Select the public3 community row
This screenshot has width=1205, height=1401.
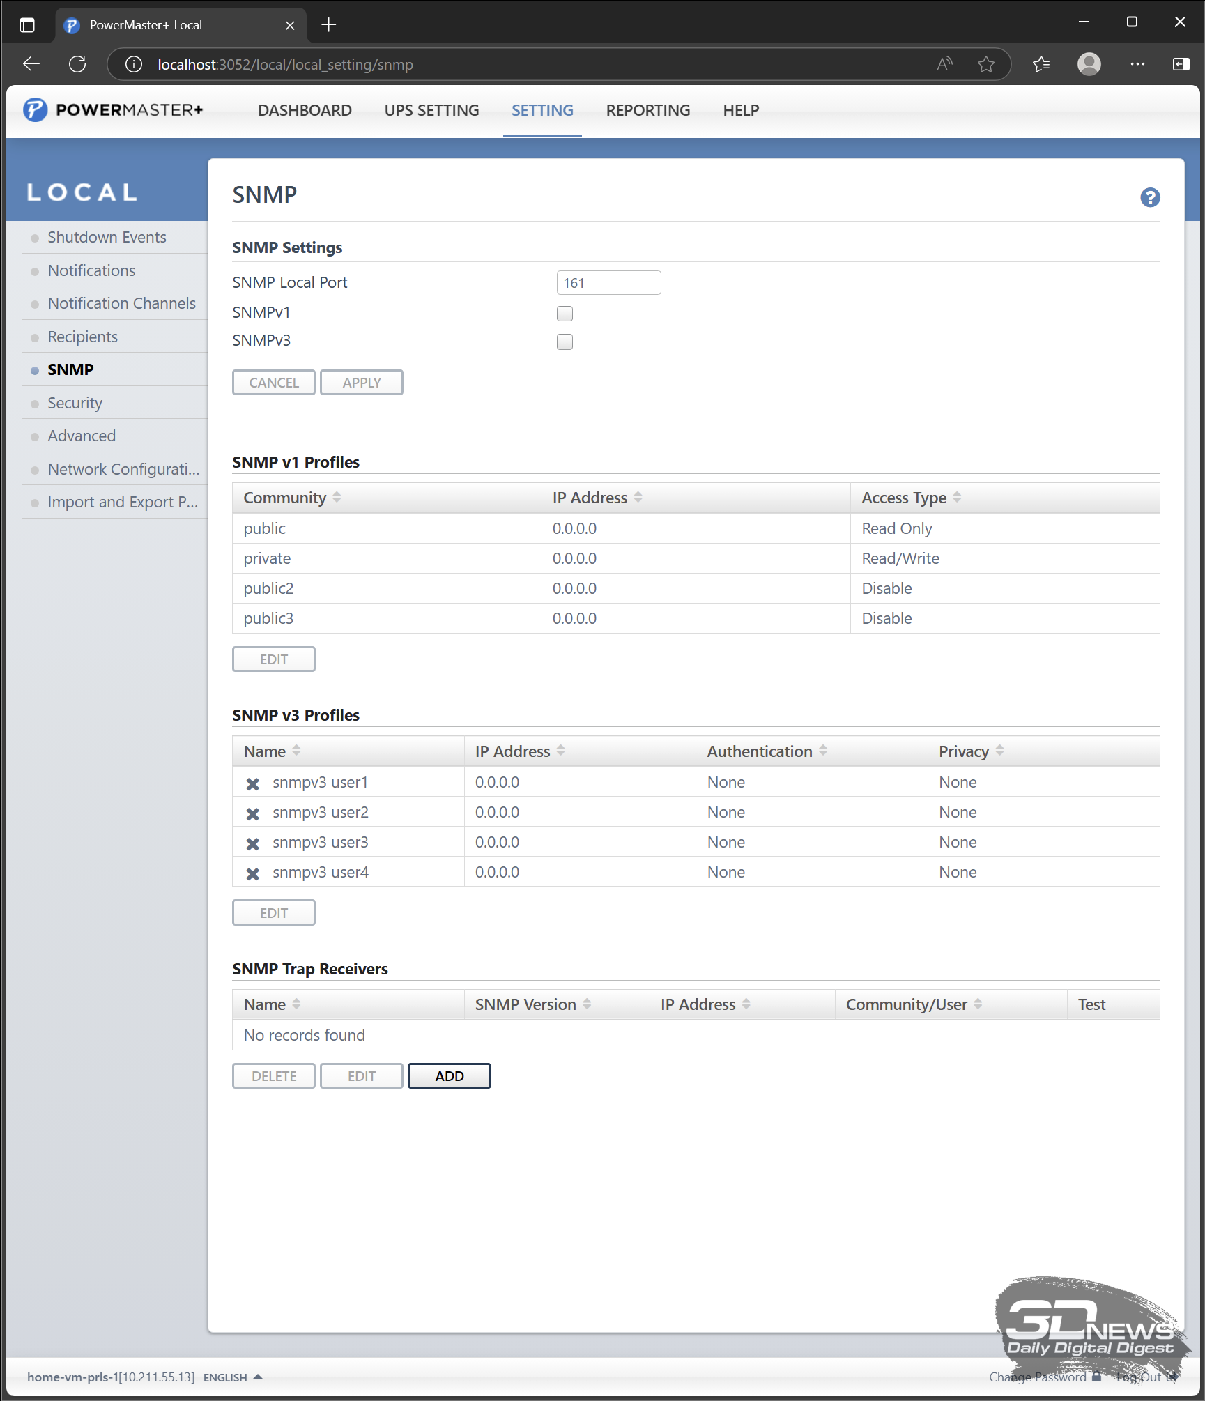point(696,618)
